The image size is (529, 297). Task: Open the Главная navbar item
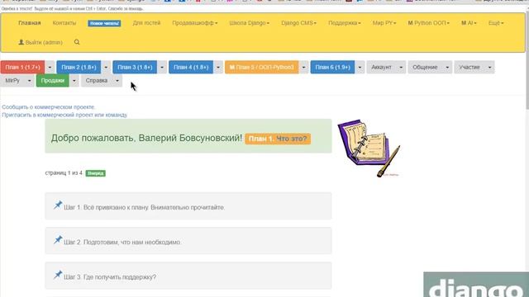click(30, 23)
